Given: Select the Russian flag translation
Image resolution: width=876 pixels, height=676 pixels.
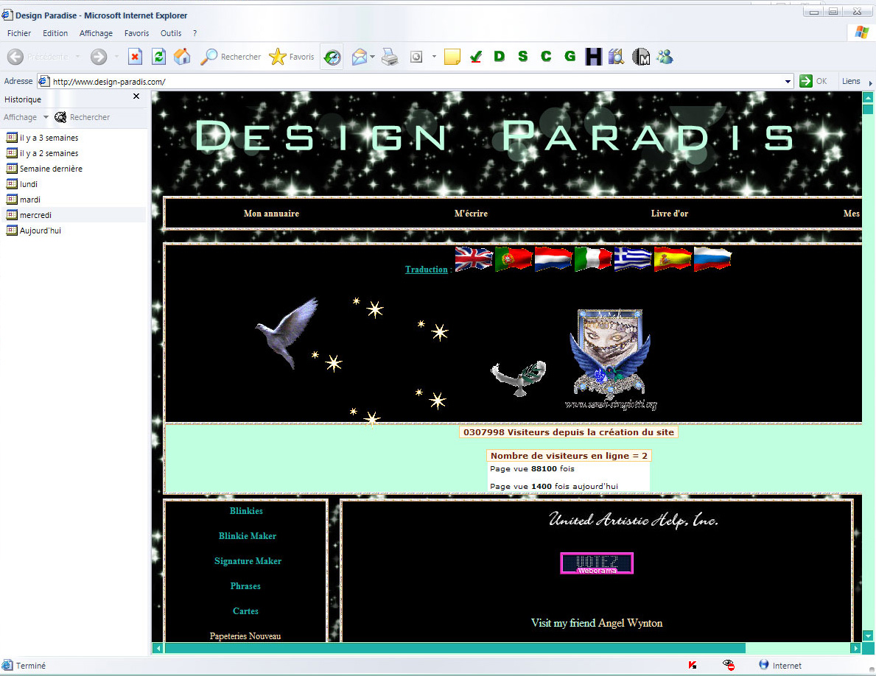Looking at the screenshot, I should coord(712,259).
